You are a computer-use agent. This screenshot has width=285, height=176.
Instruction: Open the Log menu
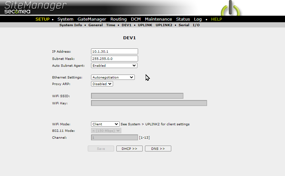click(198, 19)
